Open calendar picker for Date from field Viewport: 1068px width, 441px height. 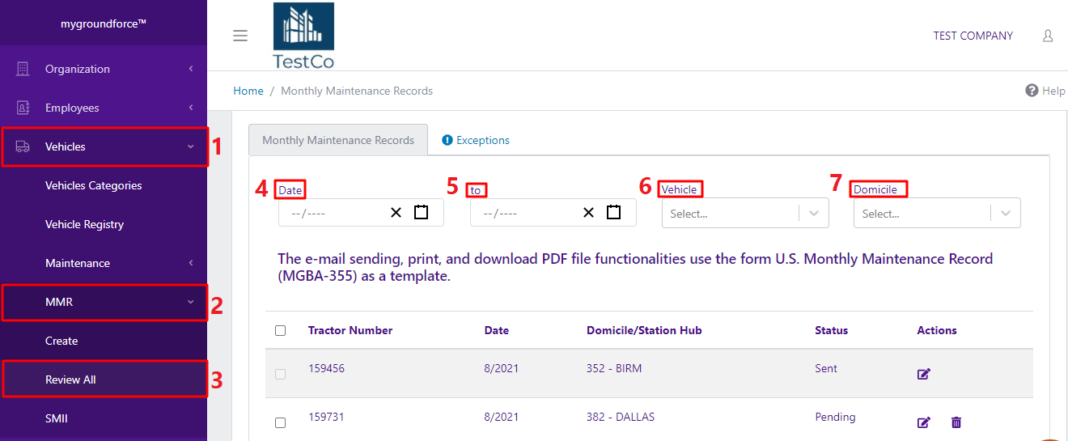coord(421,212)
